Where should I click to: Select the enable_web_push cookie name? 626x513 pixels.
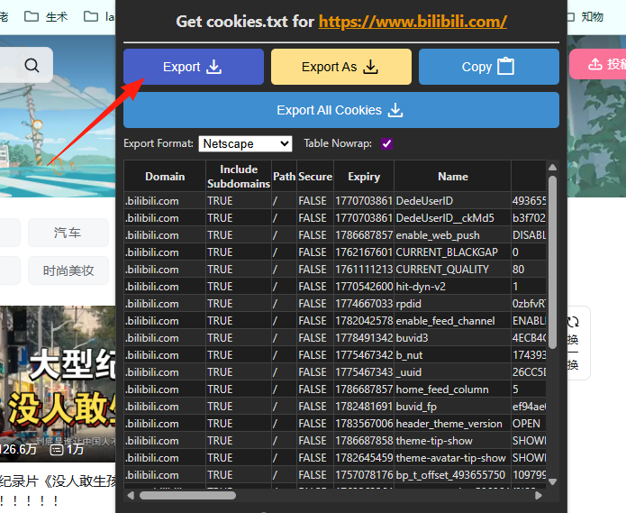[x=453, y=235]
